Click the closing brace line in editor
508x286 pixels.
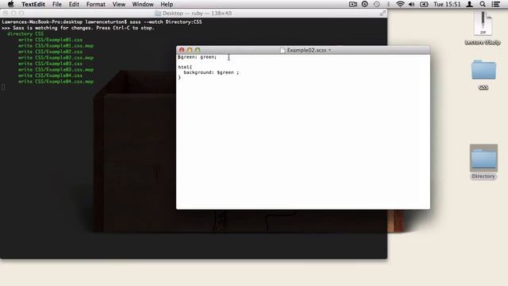(x=179, y=78)
